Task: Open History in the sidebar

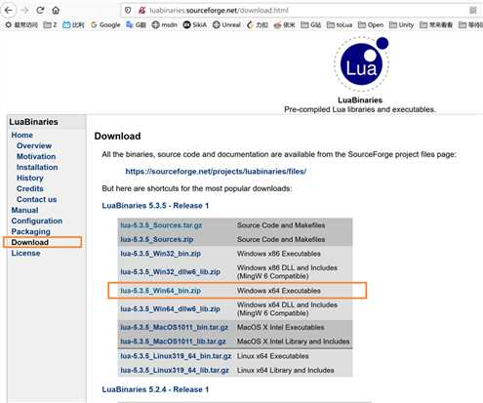Action: point(30,178)
